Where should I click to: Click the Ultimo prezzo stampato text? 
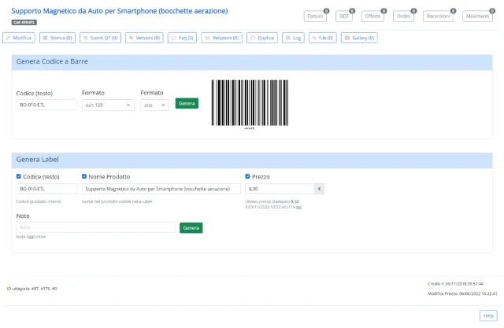[272, 202]
